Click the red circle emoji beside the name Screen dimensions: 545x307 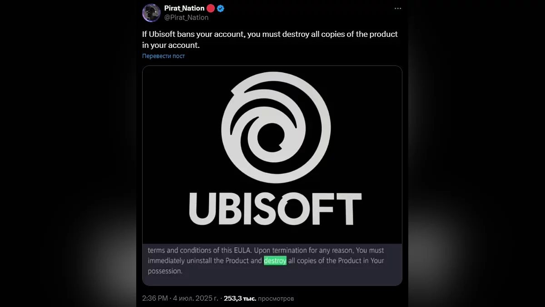(211, 8)
